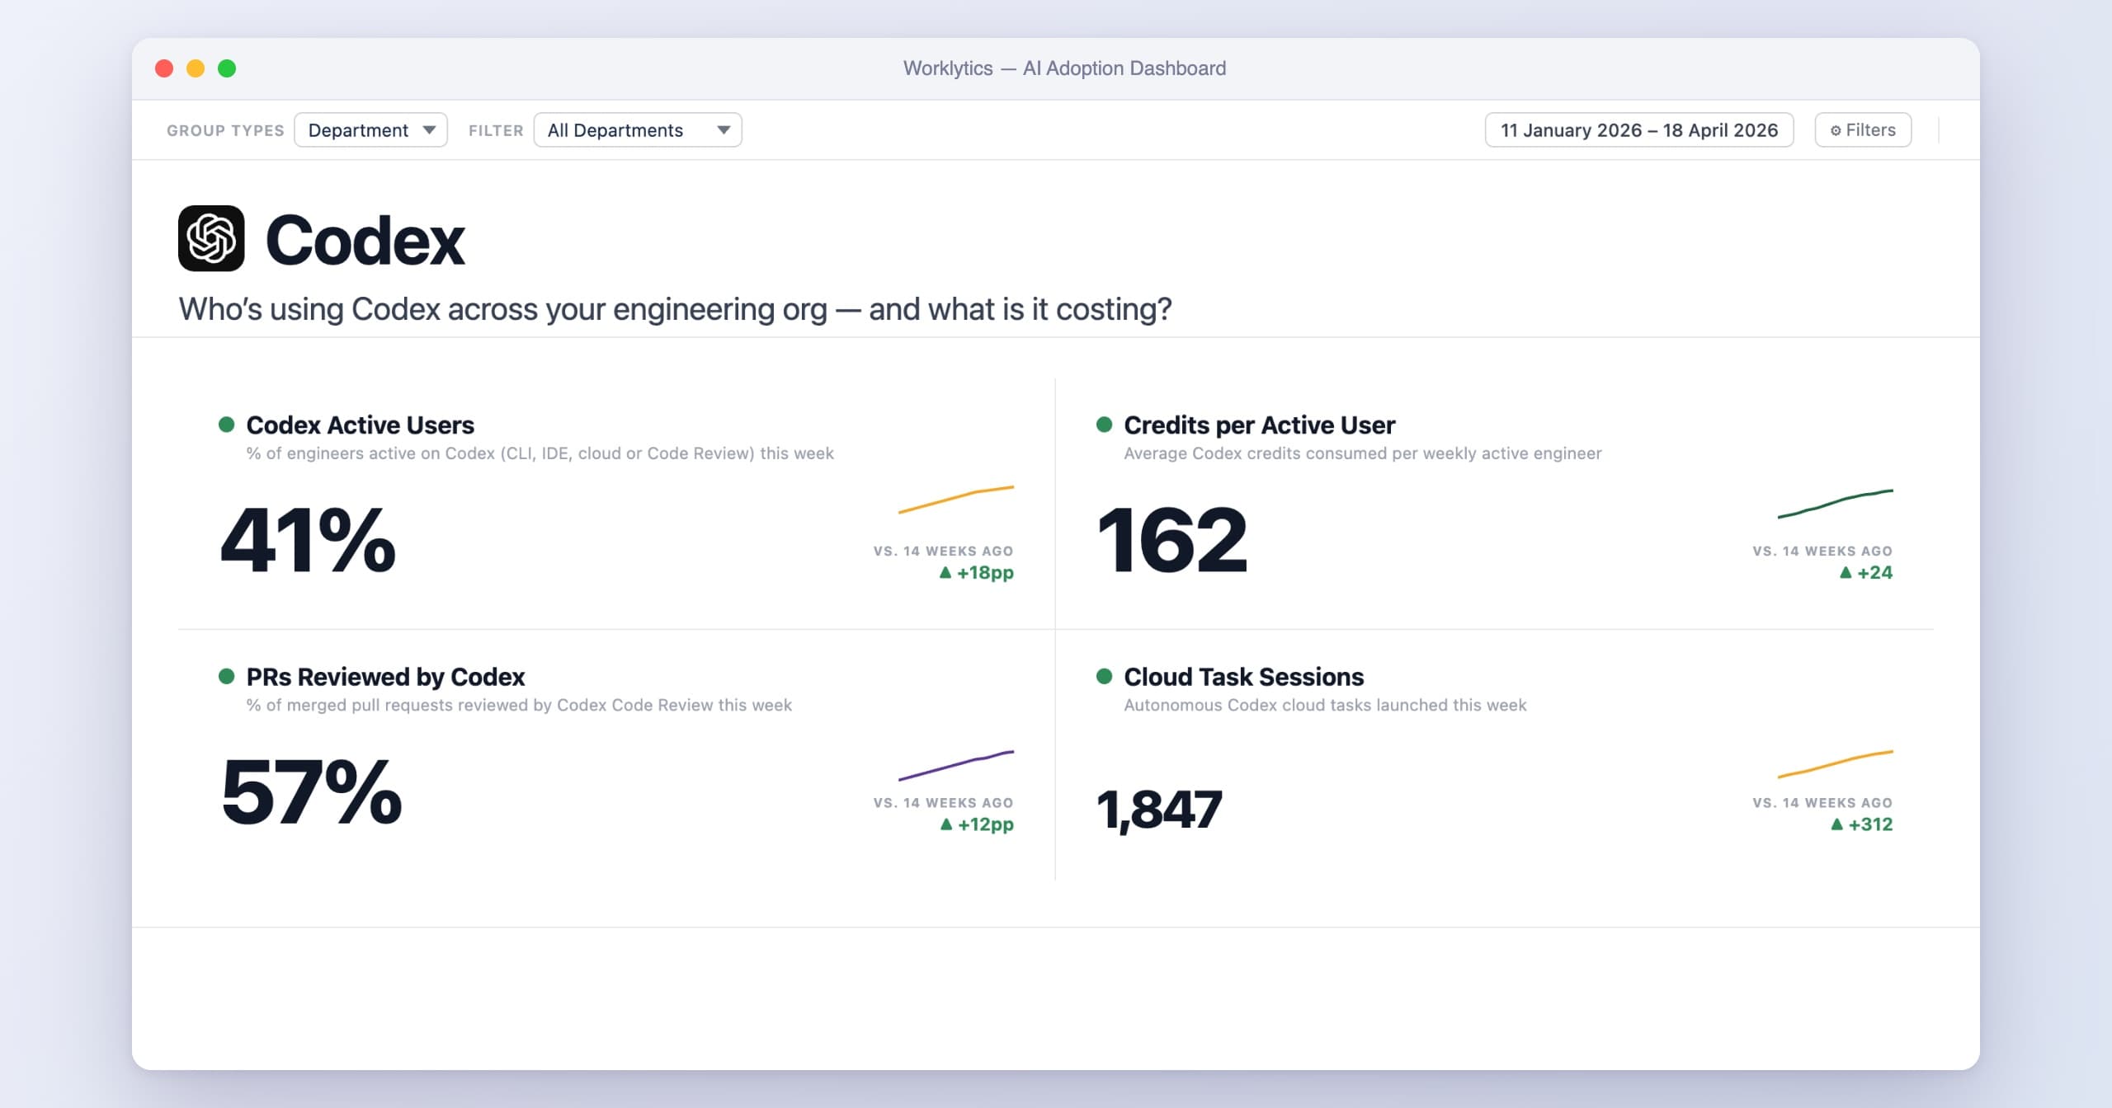Click the Codex Active Users sparkline chart
2112x1108 pixels.
point(956,500)
